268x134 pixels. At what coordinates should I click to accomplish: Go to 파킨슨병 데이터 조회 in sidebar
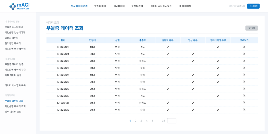coord(15,106)
